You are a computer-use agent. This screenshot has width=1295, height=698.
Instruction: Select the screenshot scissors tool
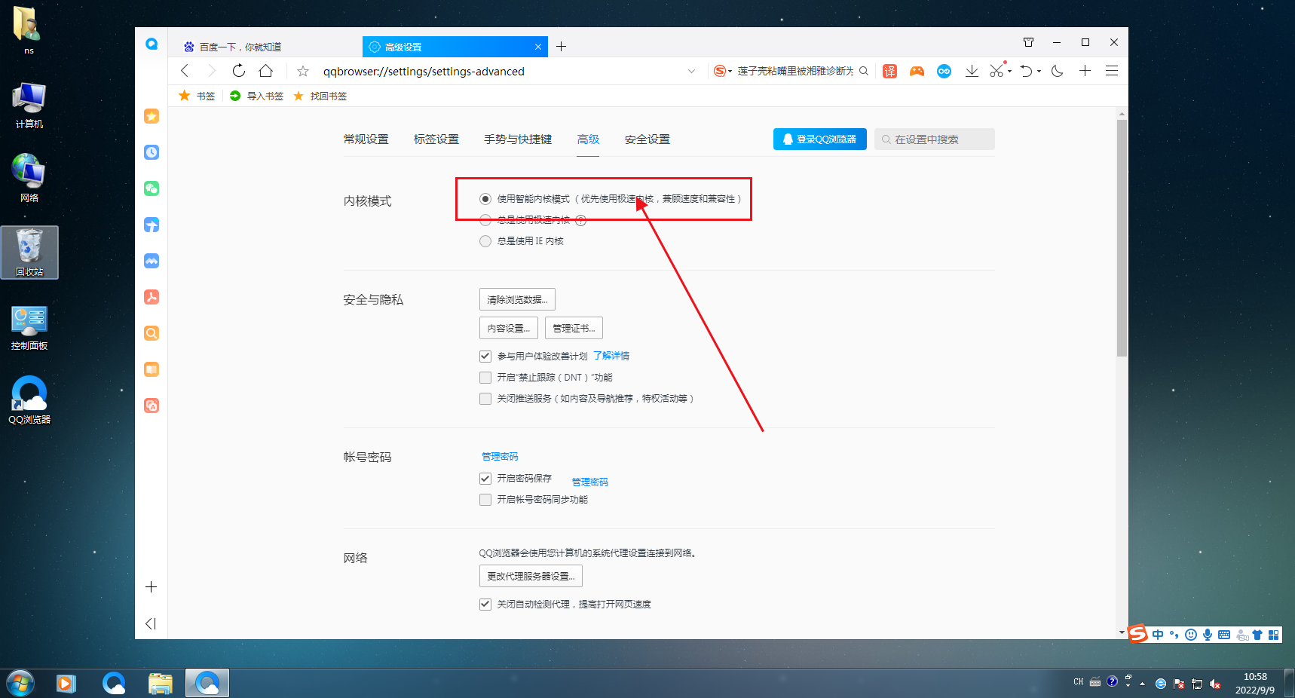997,71
